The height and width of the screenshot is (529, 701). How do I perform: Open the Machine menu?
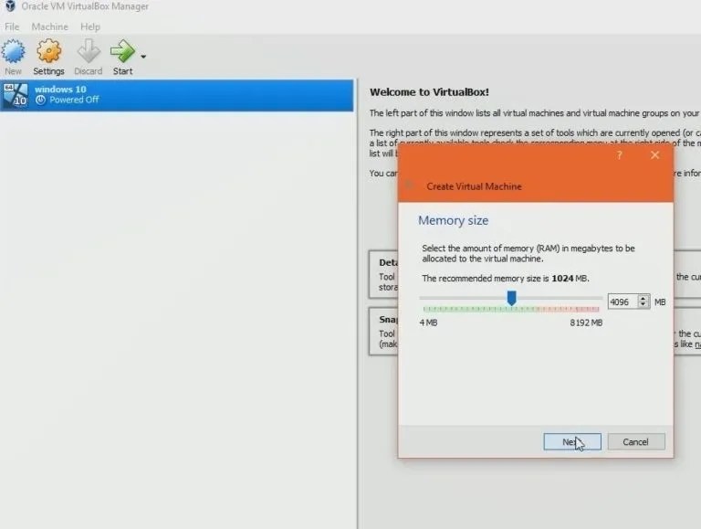49,26
